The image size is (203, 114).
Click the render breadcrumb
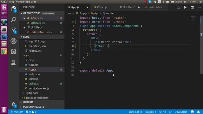click(109, 13)
